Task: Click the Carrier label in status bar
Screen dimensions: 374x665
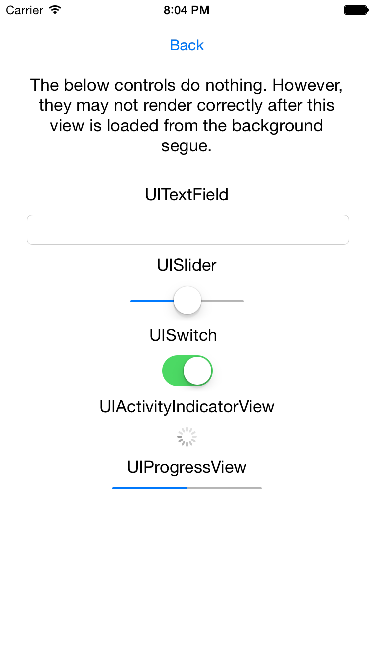Action: click(x=24, y=10)
